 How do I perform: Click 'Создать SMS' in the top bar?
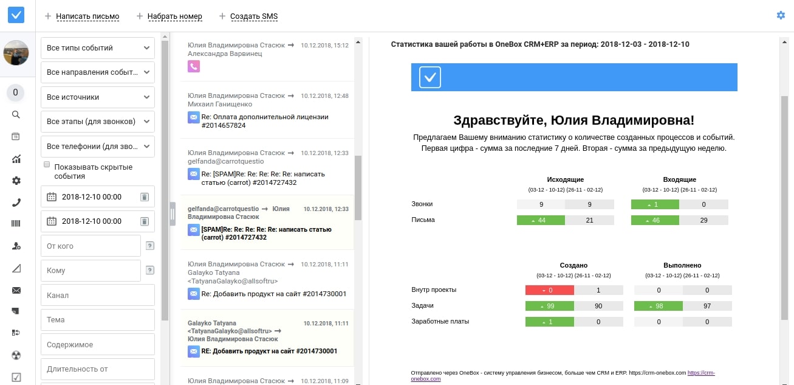tap(253, 16)
